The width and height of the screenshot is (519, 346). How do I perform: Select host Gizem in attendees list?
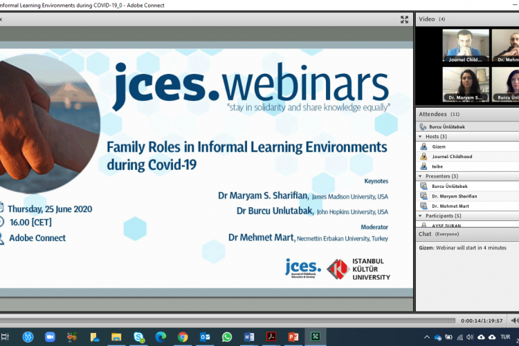[440, 146]
